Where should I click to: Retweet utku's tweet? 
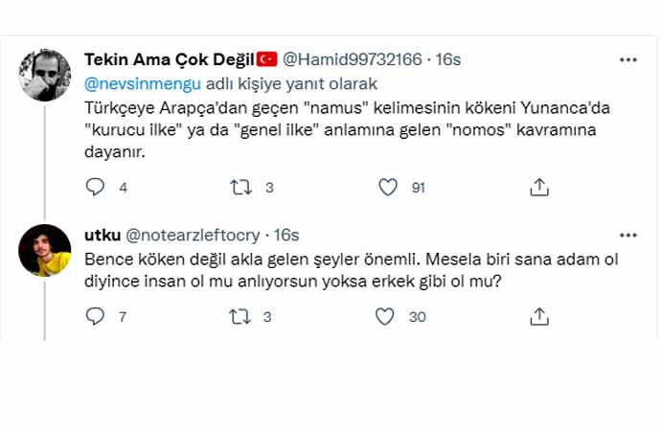(240, 316)
